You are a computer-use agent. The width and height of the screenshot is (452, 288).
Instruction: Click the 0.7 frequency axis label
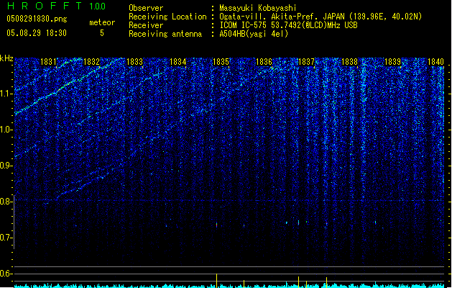(6, 238)
